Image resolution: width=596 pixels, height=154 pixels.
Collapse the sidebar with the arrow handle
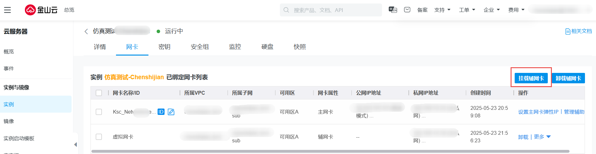75,145
